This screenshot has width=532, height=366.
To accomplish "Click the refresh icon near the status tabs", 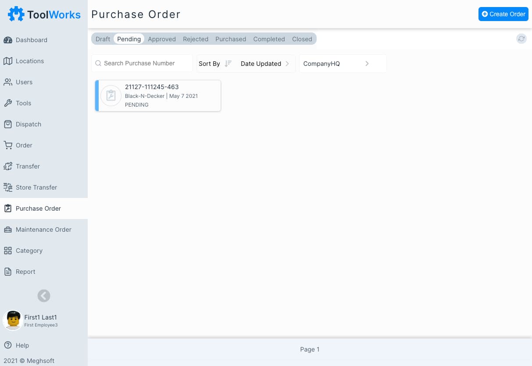I will click(x=521, y=39).
